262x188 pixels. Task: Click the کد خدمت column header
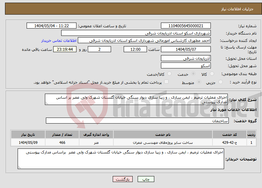(230, 135)
